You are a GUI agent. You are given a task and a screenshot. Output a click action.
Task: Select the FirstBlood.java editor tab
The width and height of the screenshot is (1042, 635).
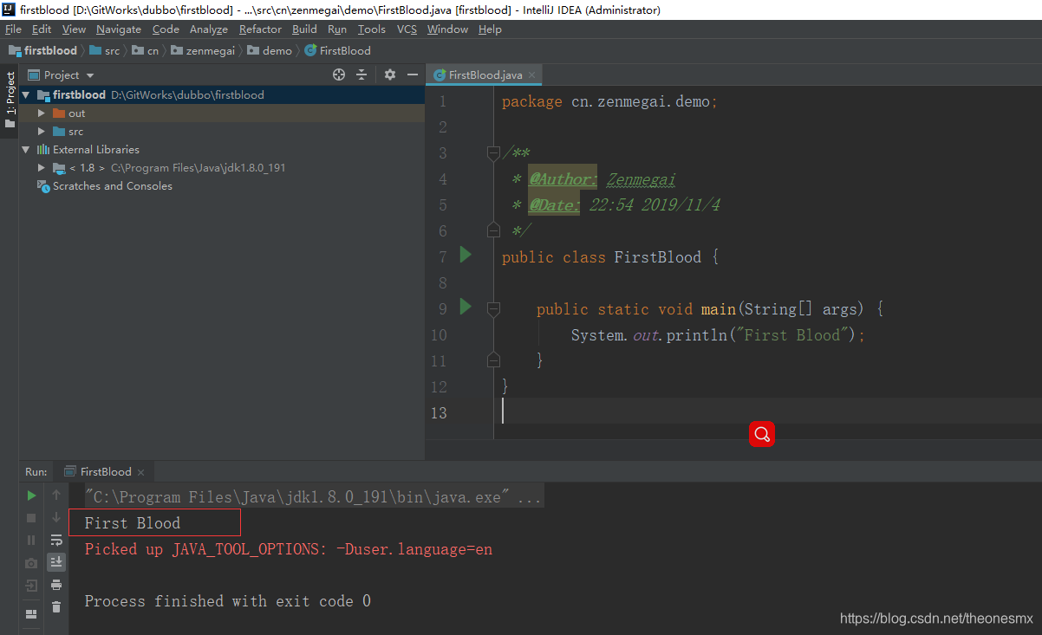click(x=484, y=75)
